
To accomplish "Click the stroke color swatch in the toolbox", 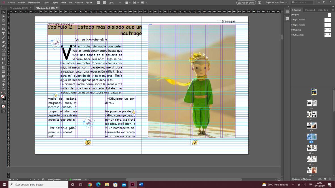I will pyautogui.click(x=5, y=98).
